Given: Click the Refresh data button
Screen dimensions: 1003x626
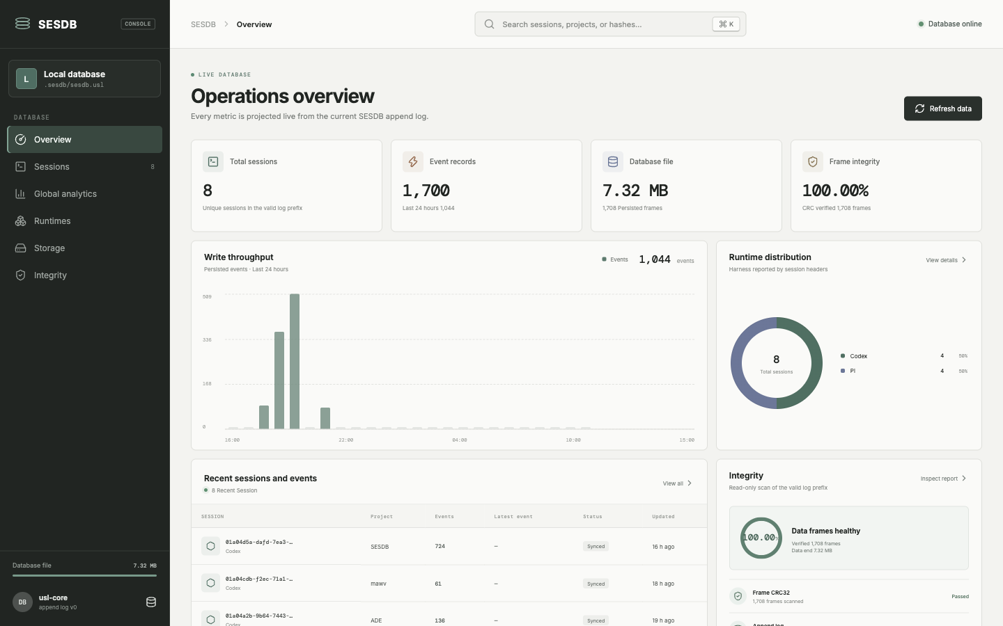Looking at the screenshot, I should click(x=943, y=109).
